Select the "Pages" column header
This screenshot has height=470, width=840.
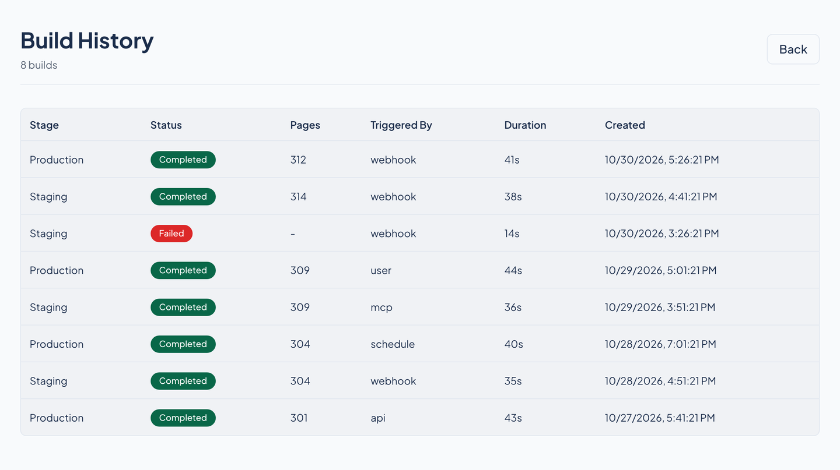305,125
